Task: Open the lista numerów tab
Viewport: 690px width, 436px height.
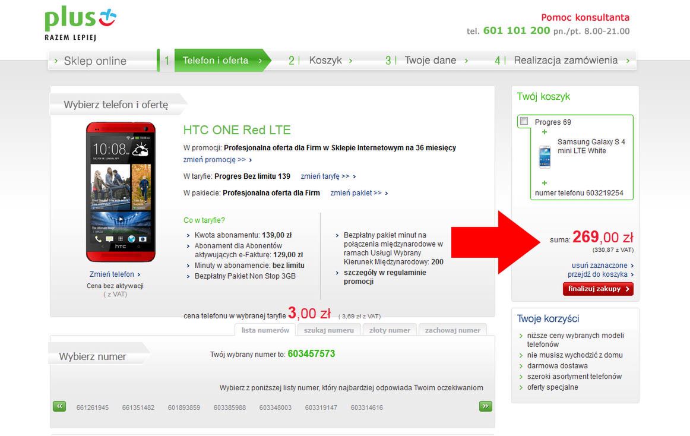Action: click(265, 330)
